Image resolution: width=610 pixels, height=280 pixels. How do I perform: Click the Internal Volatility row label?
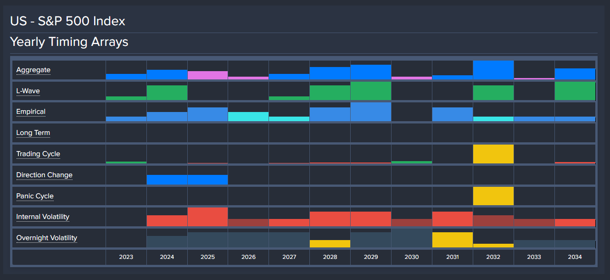click(x=43, y=217)
